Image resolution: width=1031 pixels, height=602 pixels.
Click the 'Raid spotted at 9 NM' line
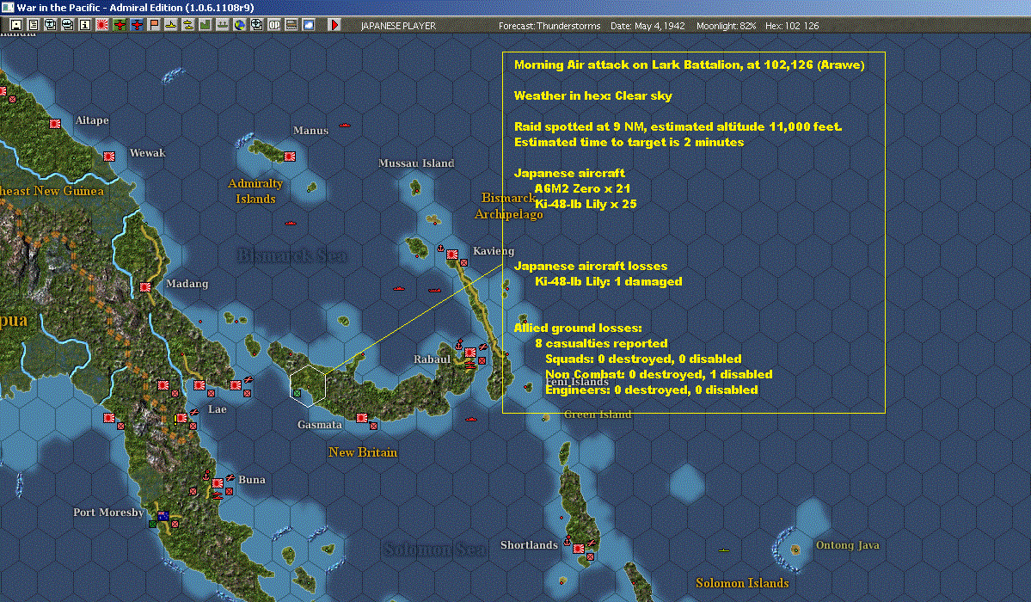(678, 126)
